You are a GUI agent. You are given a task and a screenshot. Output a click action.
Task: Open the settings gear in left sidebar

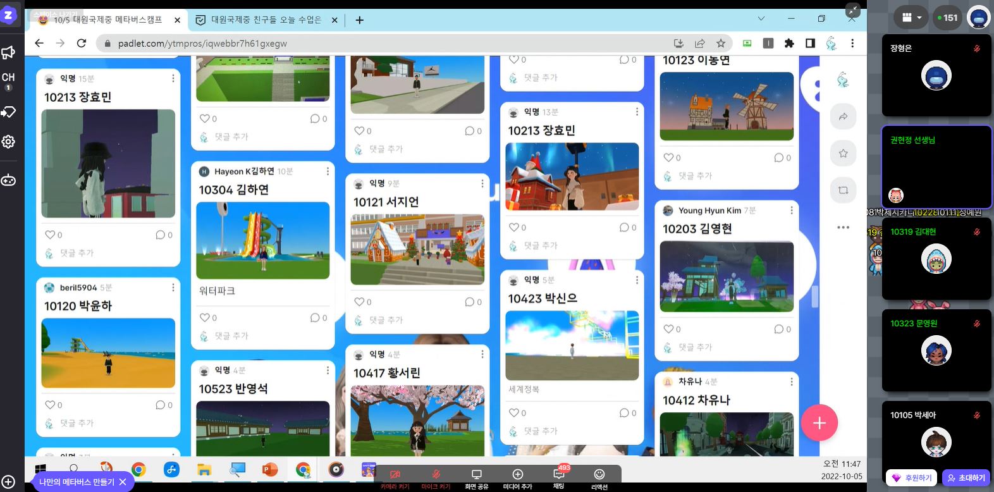pyautogui.click(x=8, y=142)
